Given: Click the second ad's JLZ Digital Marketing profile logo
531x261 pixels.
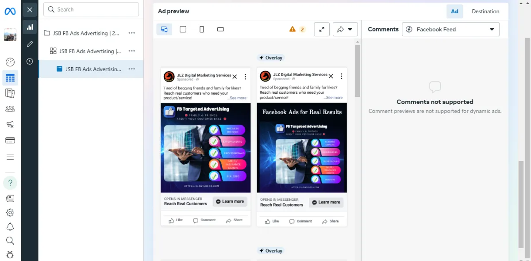Looking at the screenshot, I should point(265,77).
